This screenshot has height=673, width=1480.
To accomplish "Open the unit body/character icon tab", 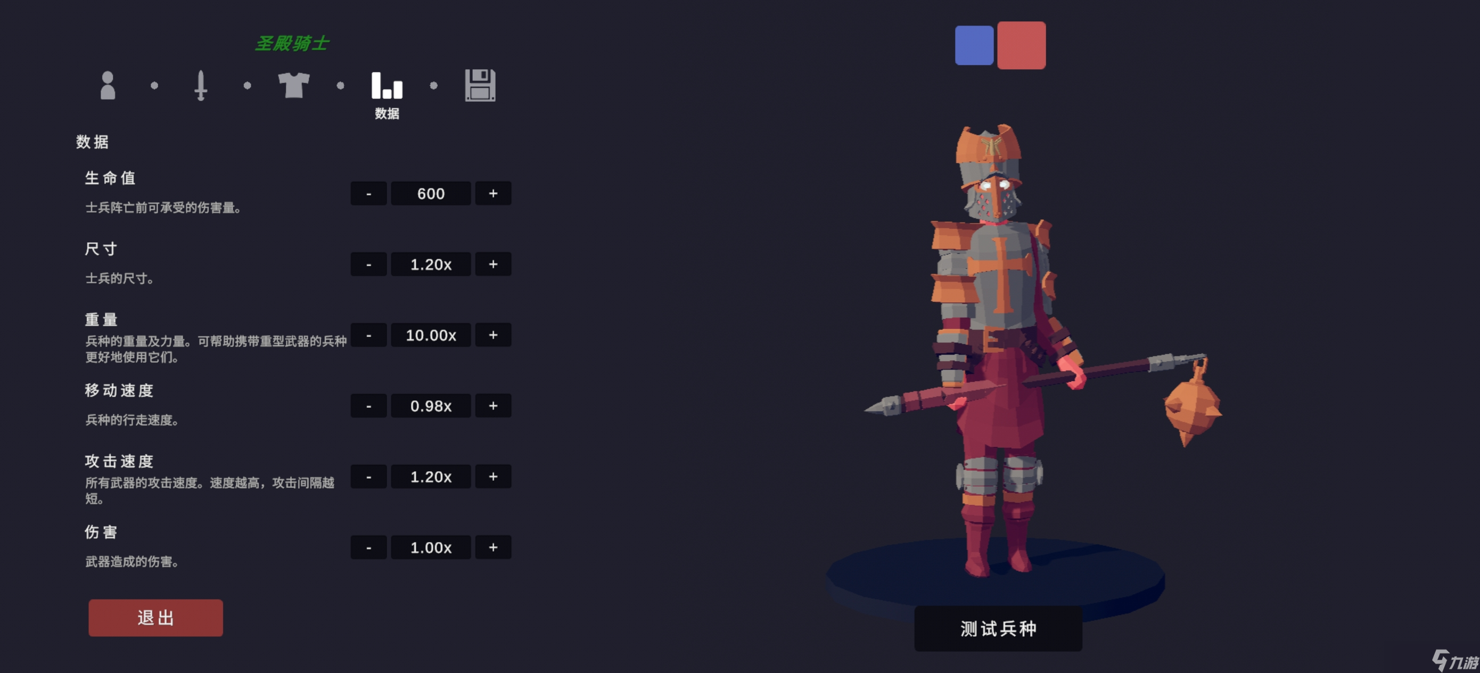I will (x=108, y=86).
